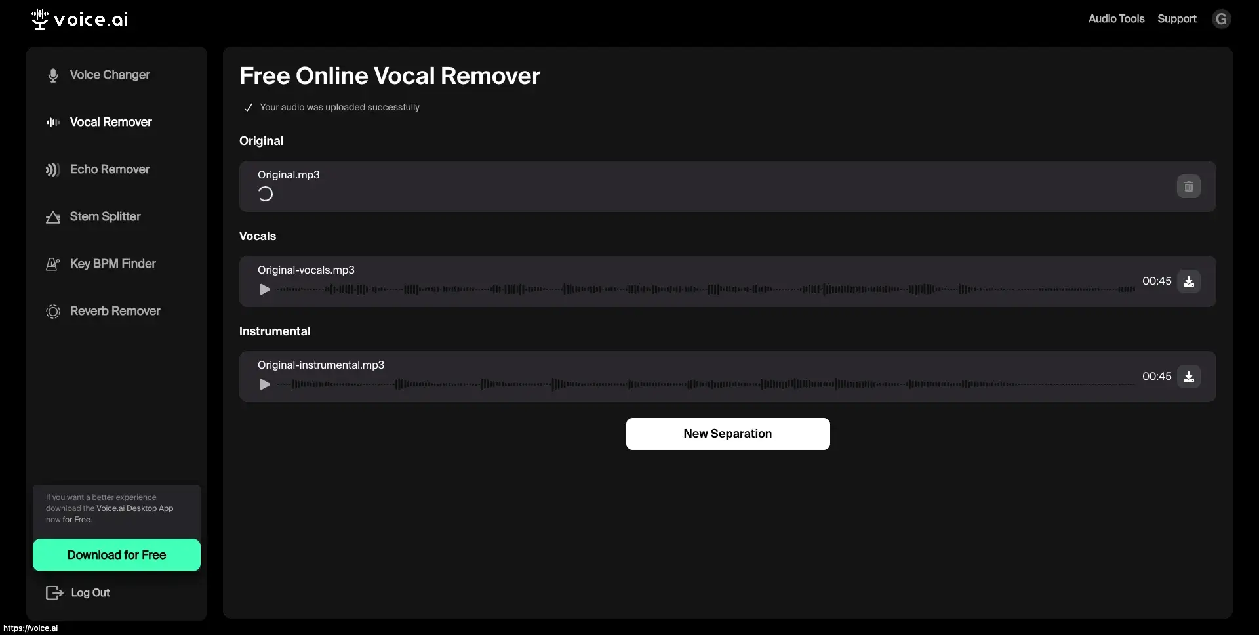The width and height of the screenshot is (1259, 635).
Task: Click the Original-vocals.mp3 file name
Action: [x=306, y=270]
